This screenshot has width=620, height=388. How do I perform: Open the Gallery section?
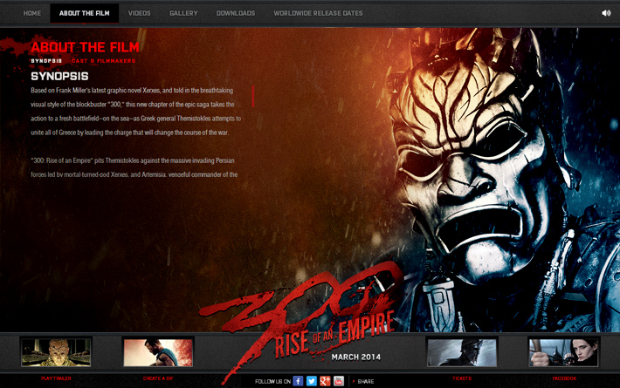tap(183, 13)
